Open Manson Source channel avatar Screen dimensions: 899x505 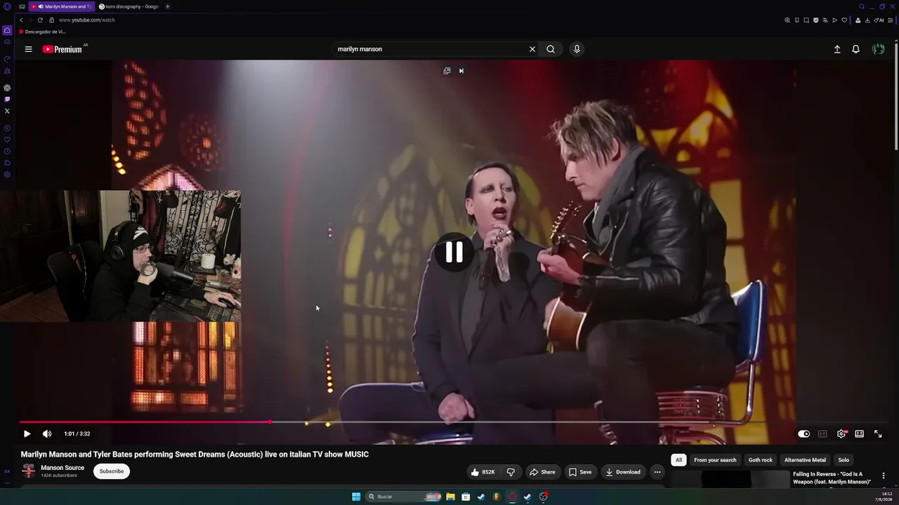[x=28, y=471]
